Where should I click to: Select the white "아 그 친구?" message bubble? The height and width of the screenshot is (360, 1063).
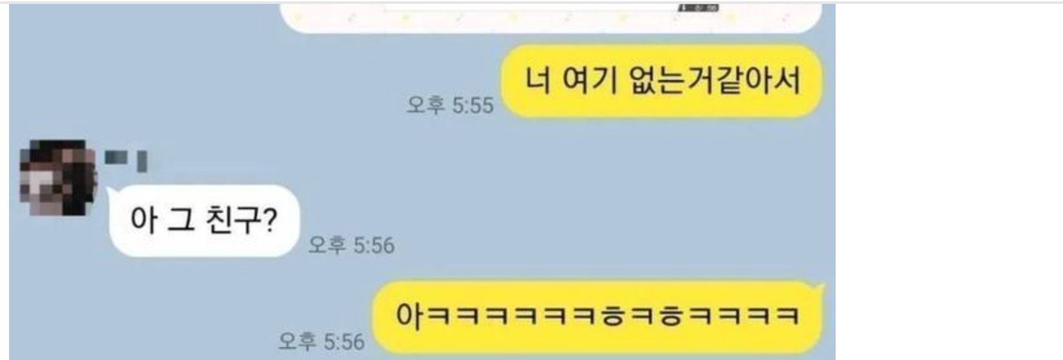pyautogui.click(x=203, y=221)
